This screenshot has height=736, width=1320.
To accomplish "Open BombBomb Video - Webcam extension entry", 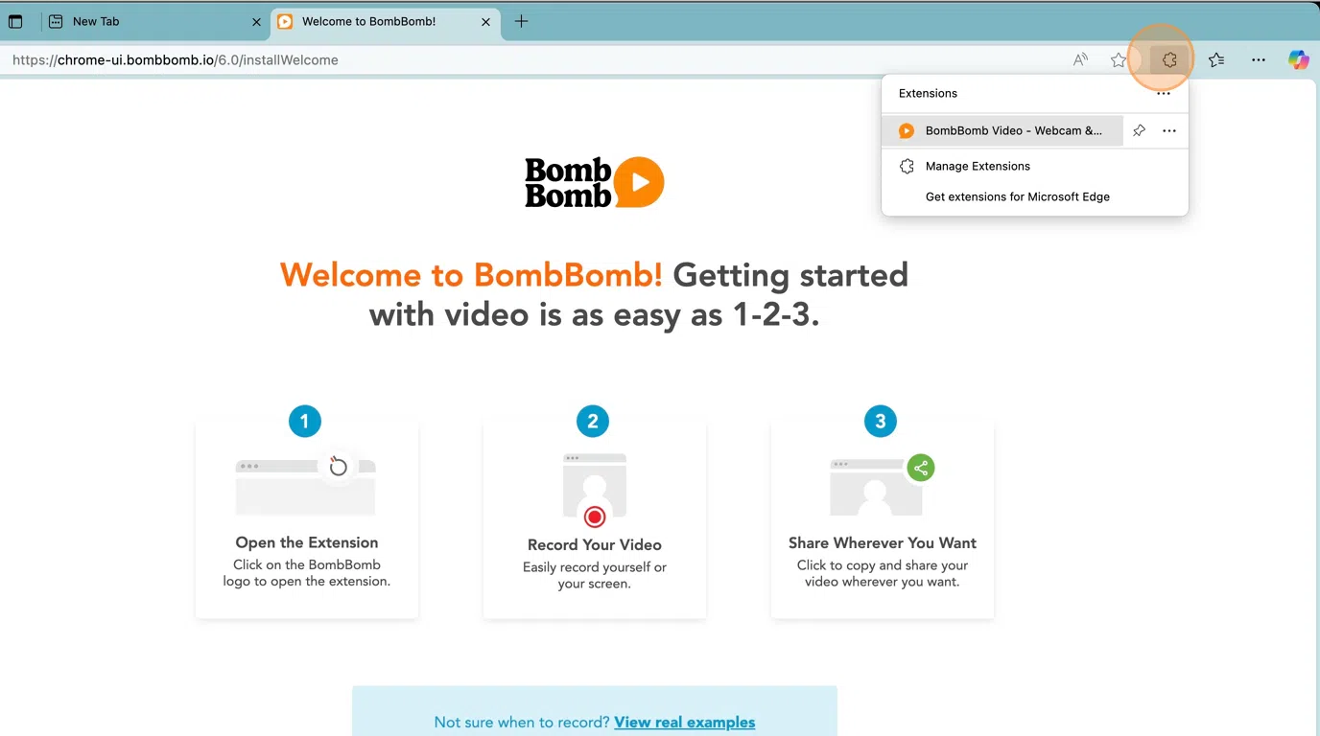I will 1002,130.
